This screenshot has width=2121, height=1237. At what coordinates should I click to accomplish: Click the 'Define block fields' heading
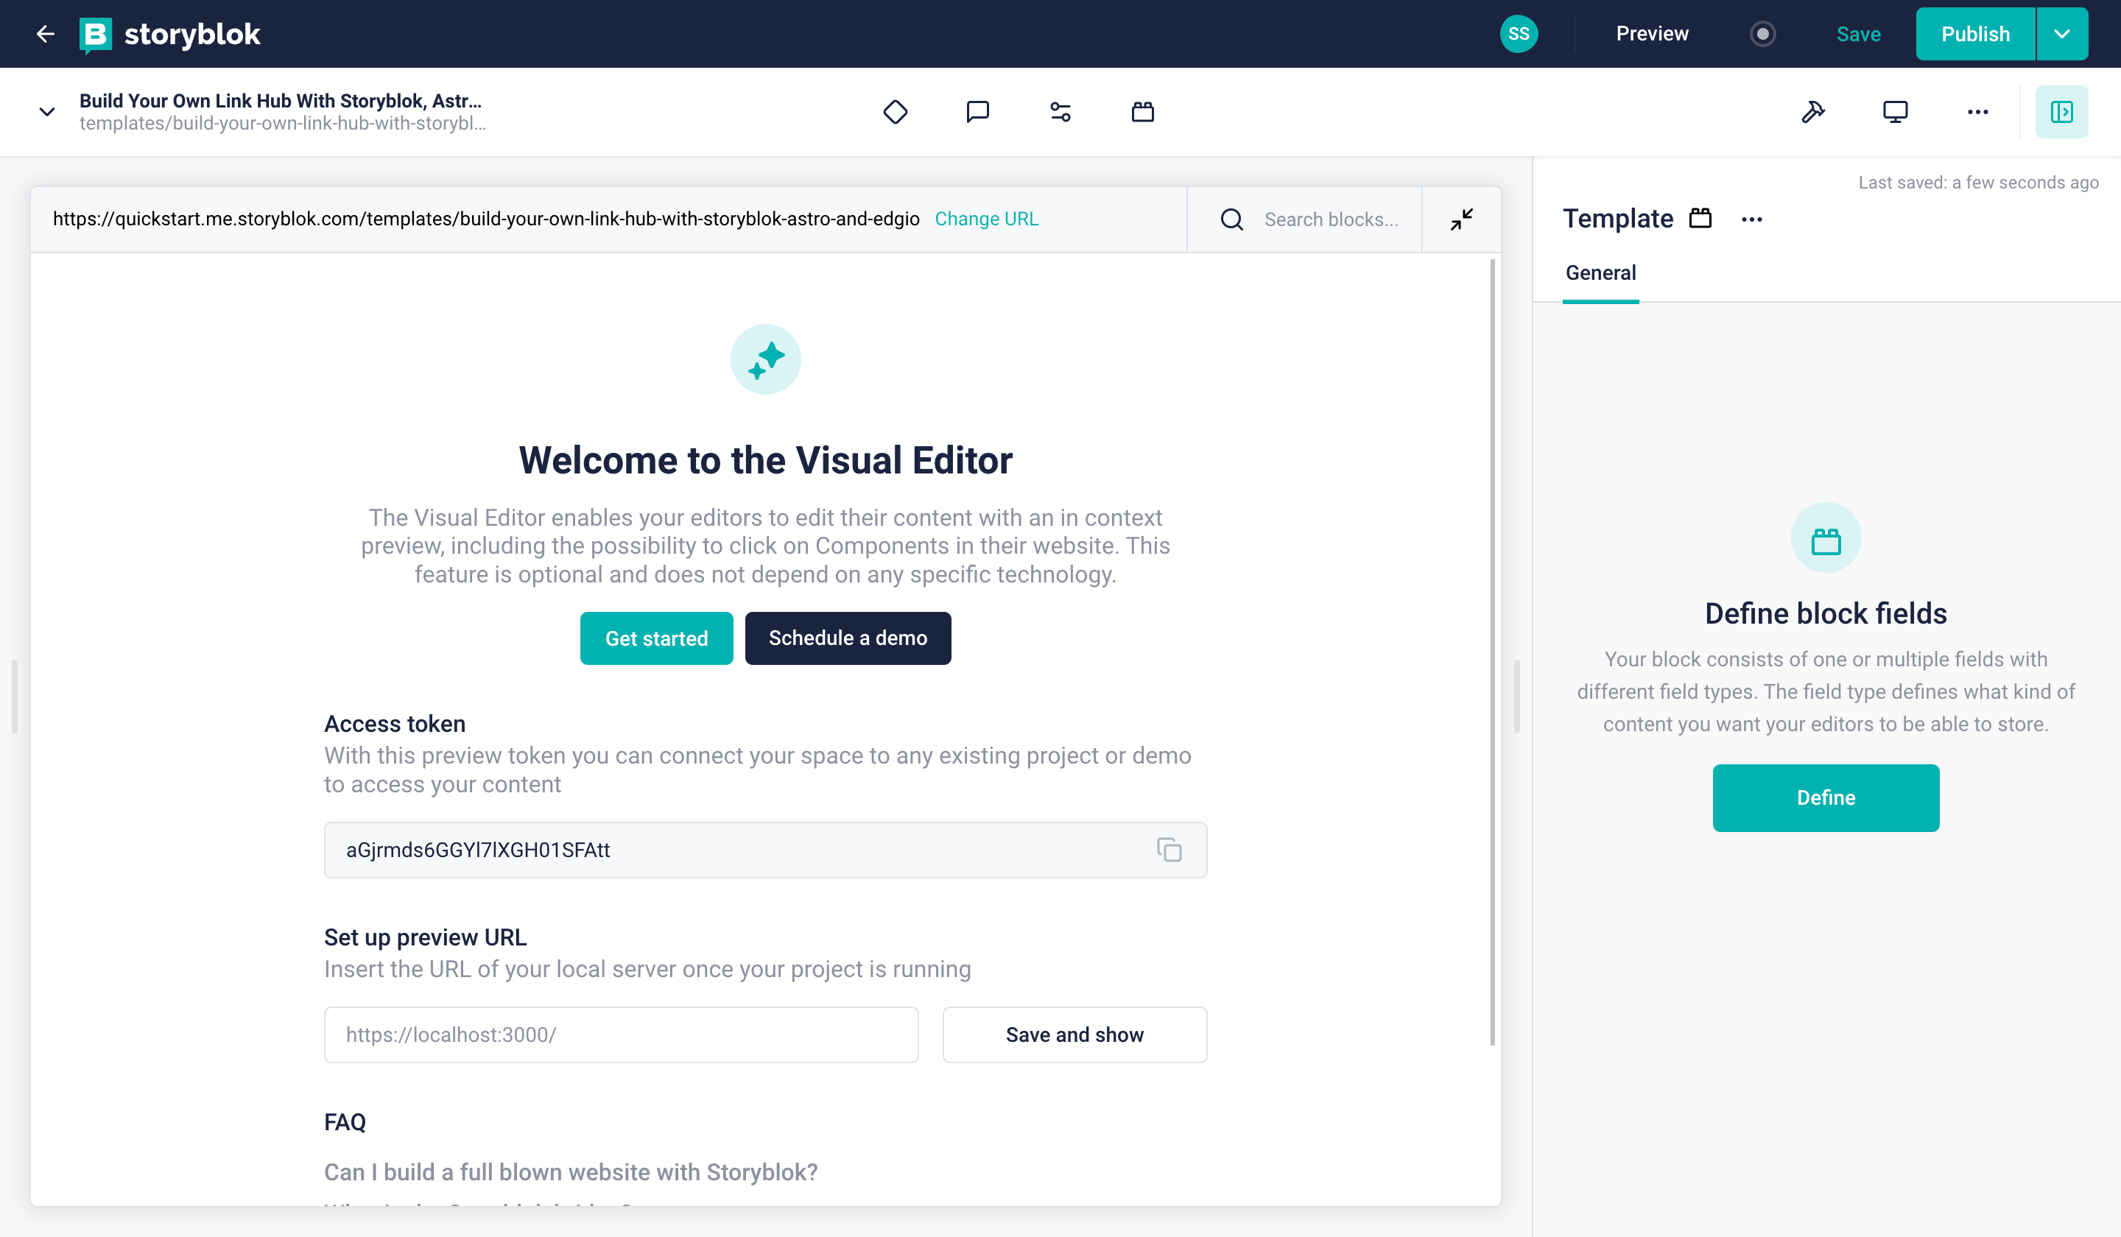coord(1826,613)
